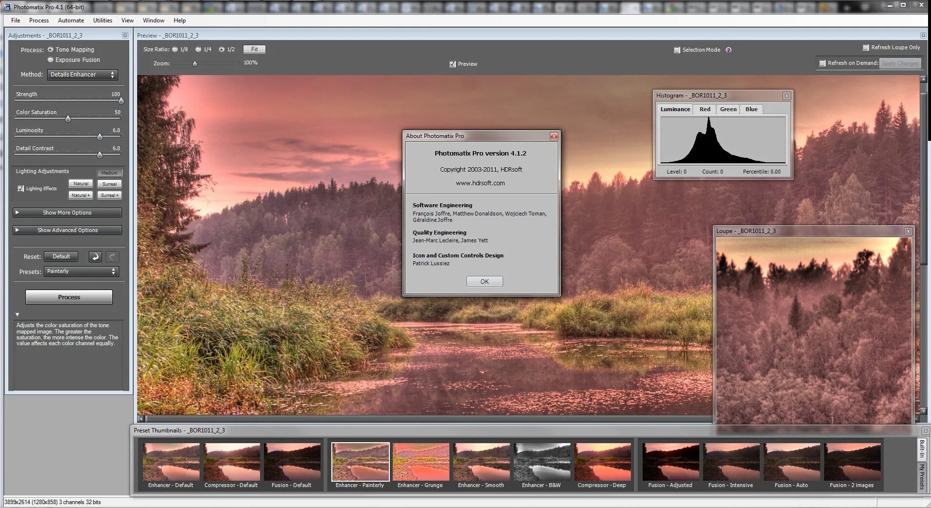Close the Preview panel via its X icon

pyautogui.click(x=923, y=36)
